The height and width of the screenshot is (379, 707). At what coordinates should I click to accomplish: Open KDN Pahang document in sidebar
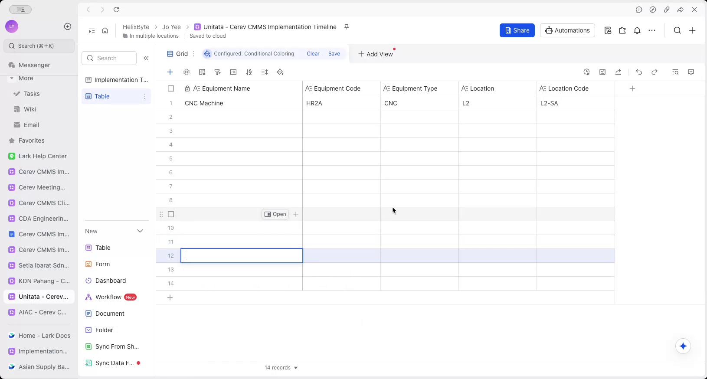click(39, 281)
